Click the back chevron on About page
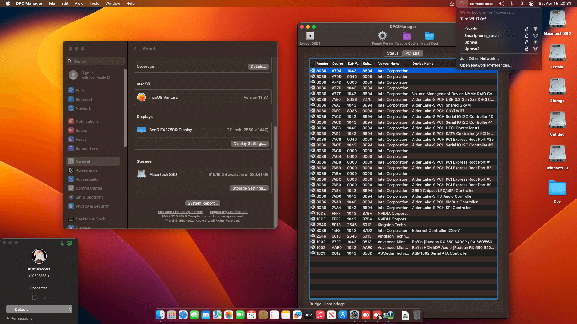Viewport: 577px width, 324px height. tap(135, 49)
